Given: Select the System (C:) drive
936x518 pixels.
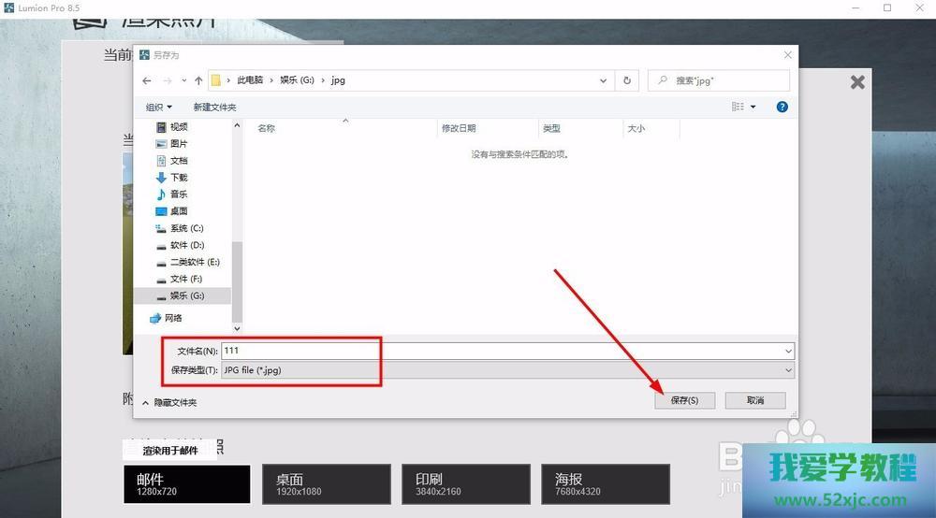Looking at the screenshot, I should (x=185, y=228).
